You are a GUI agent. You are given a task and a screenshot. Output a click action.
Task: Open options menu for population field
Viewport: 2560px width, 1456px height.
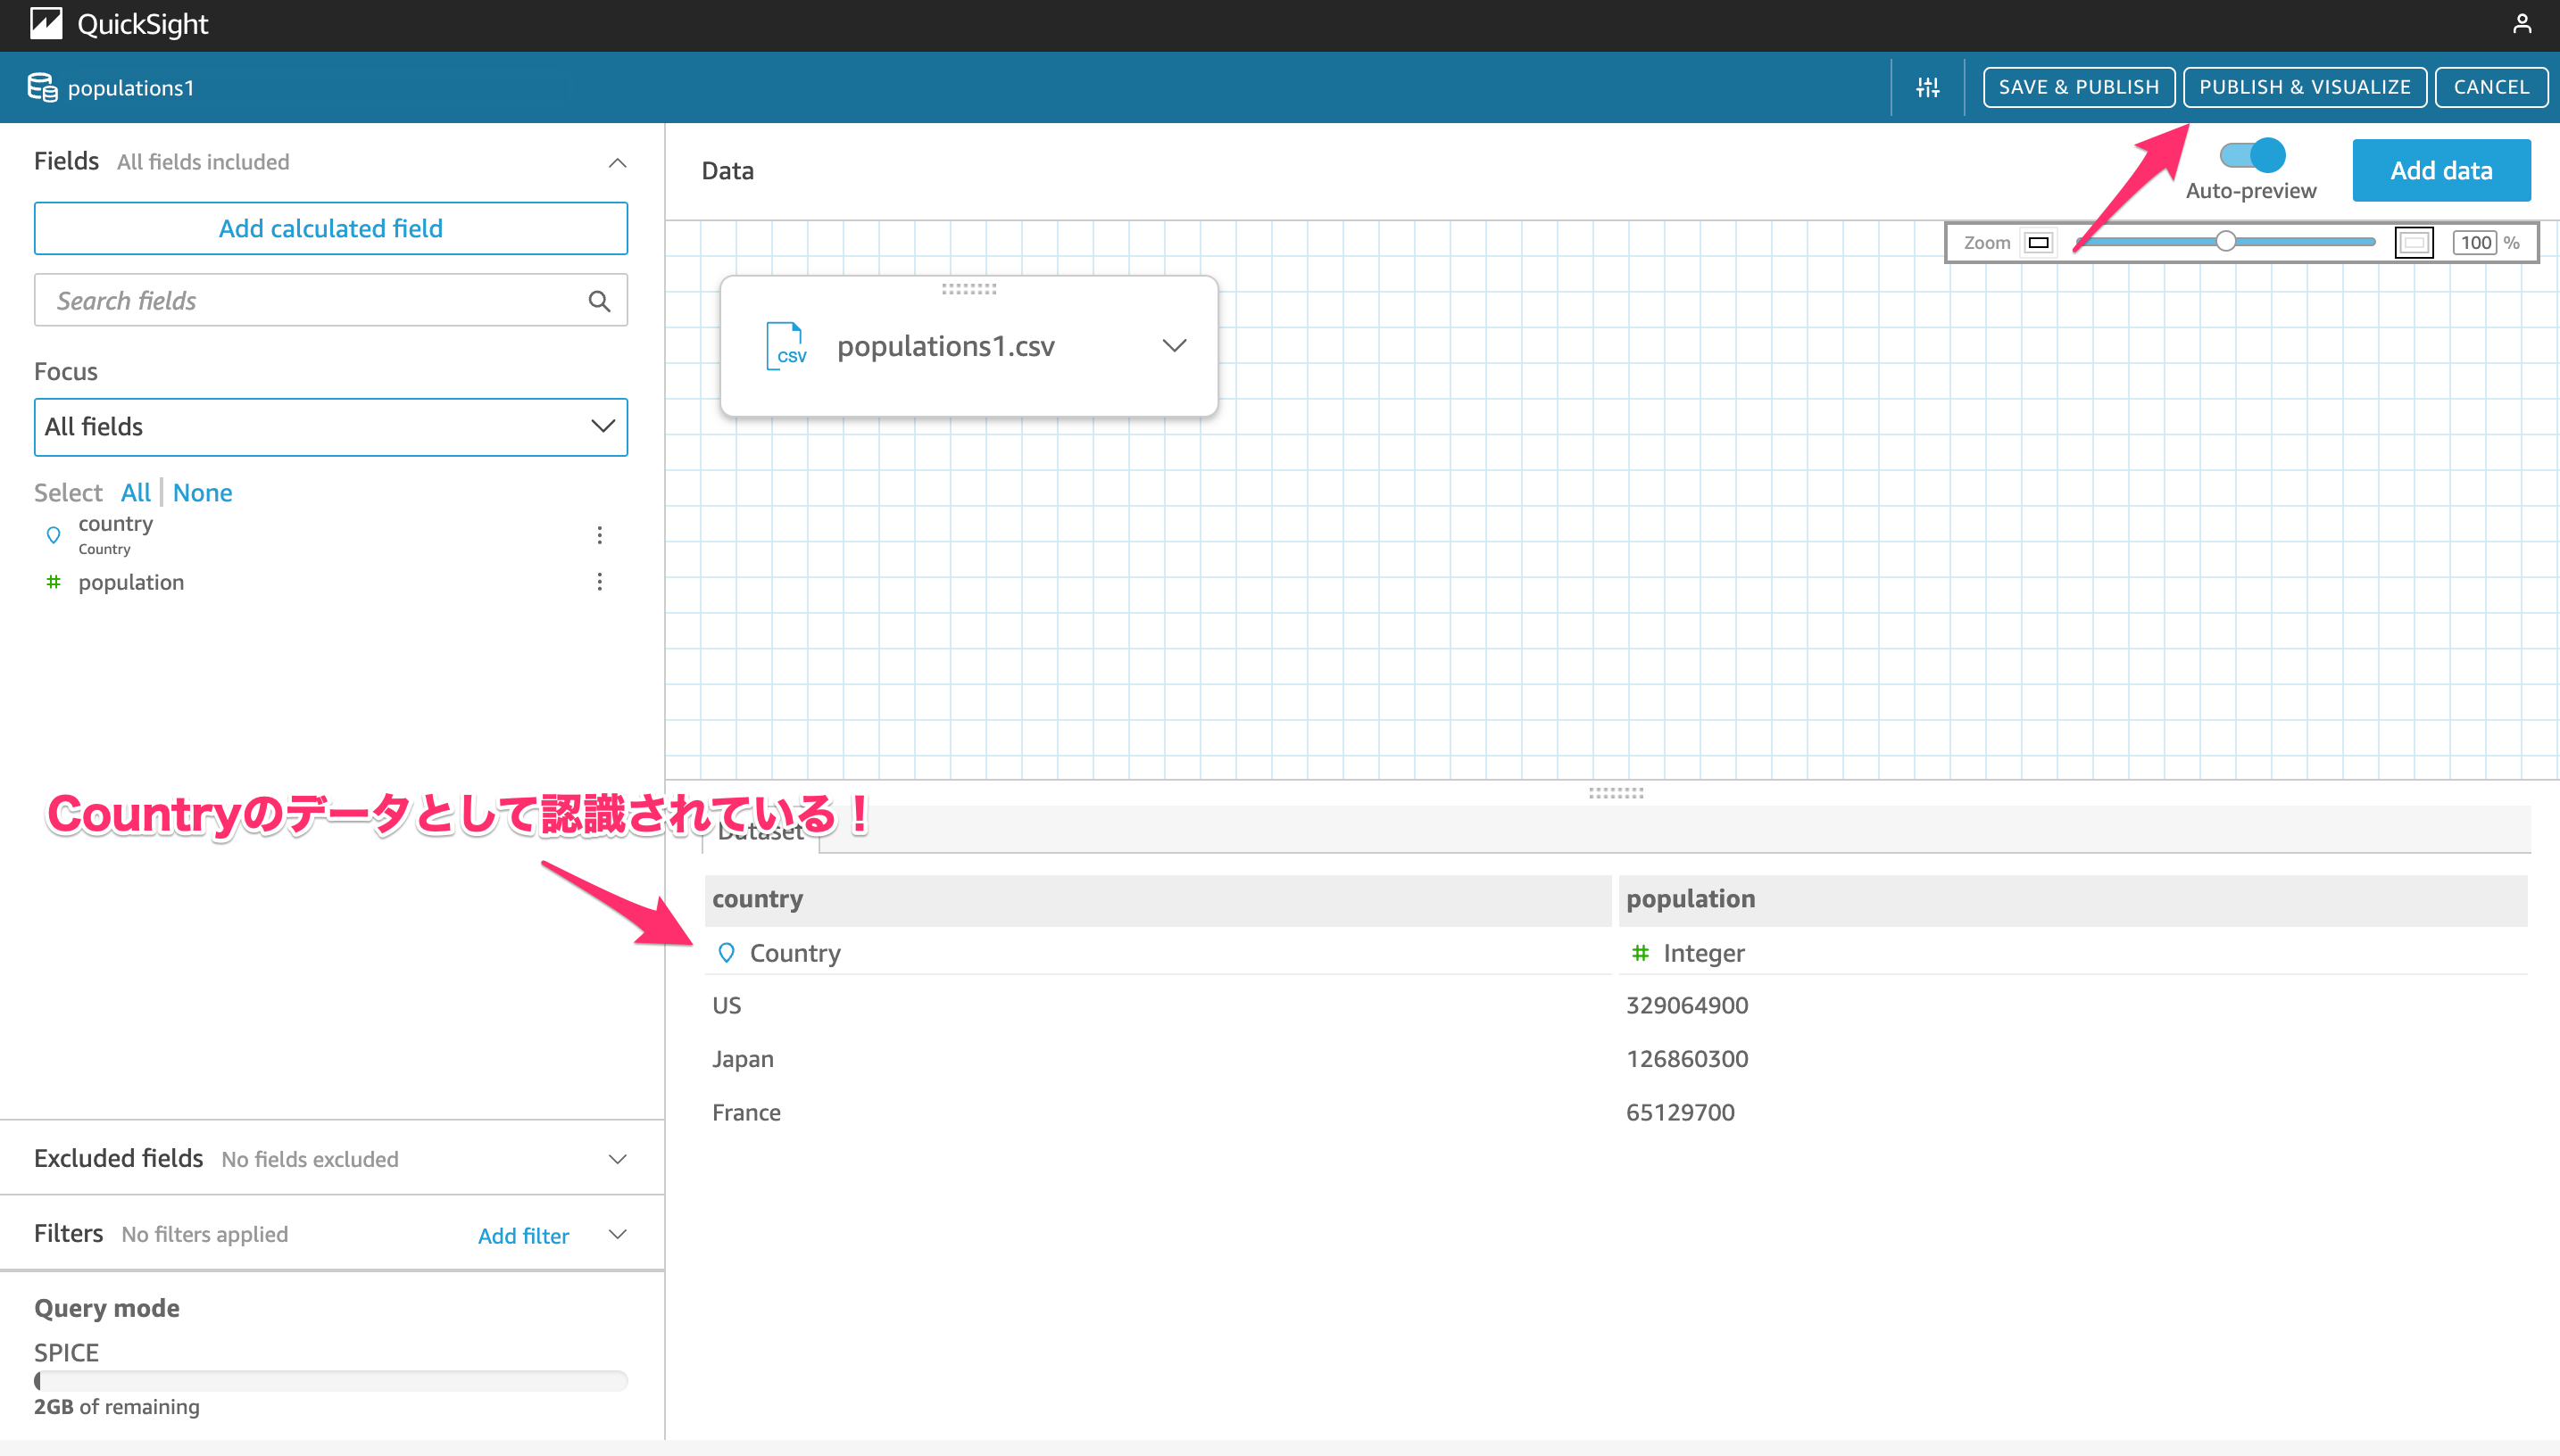[599, 582]
